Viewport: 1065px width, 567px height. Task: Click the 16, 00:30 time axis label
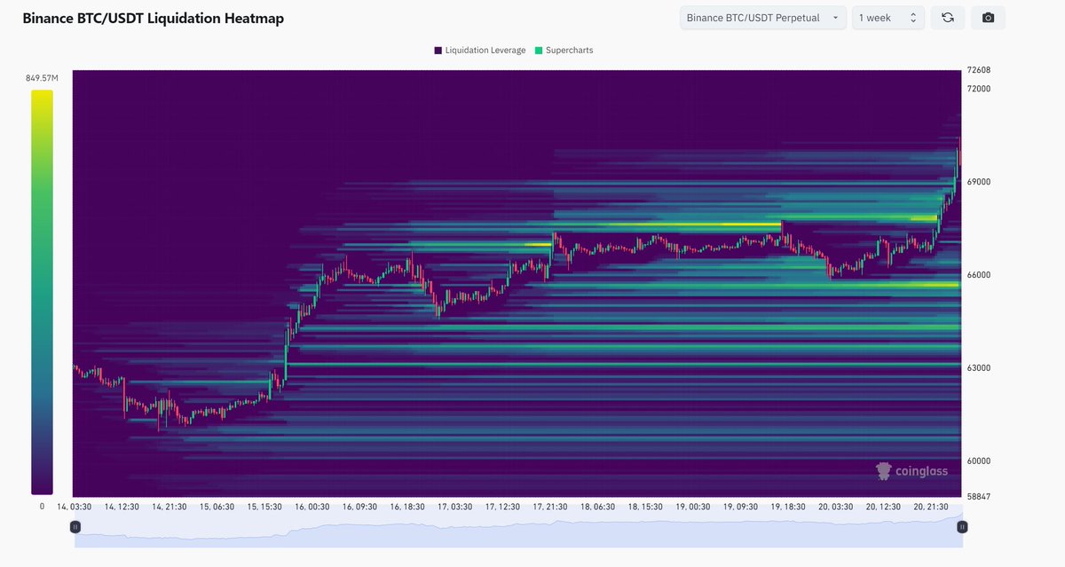coord(312,507)
